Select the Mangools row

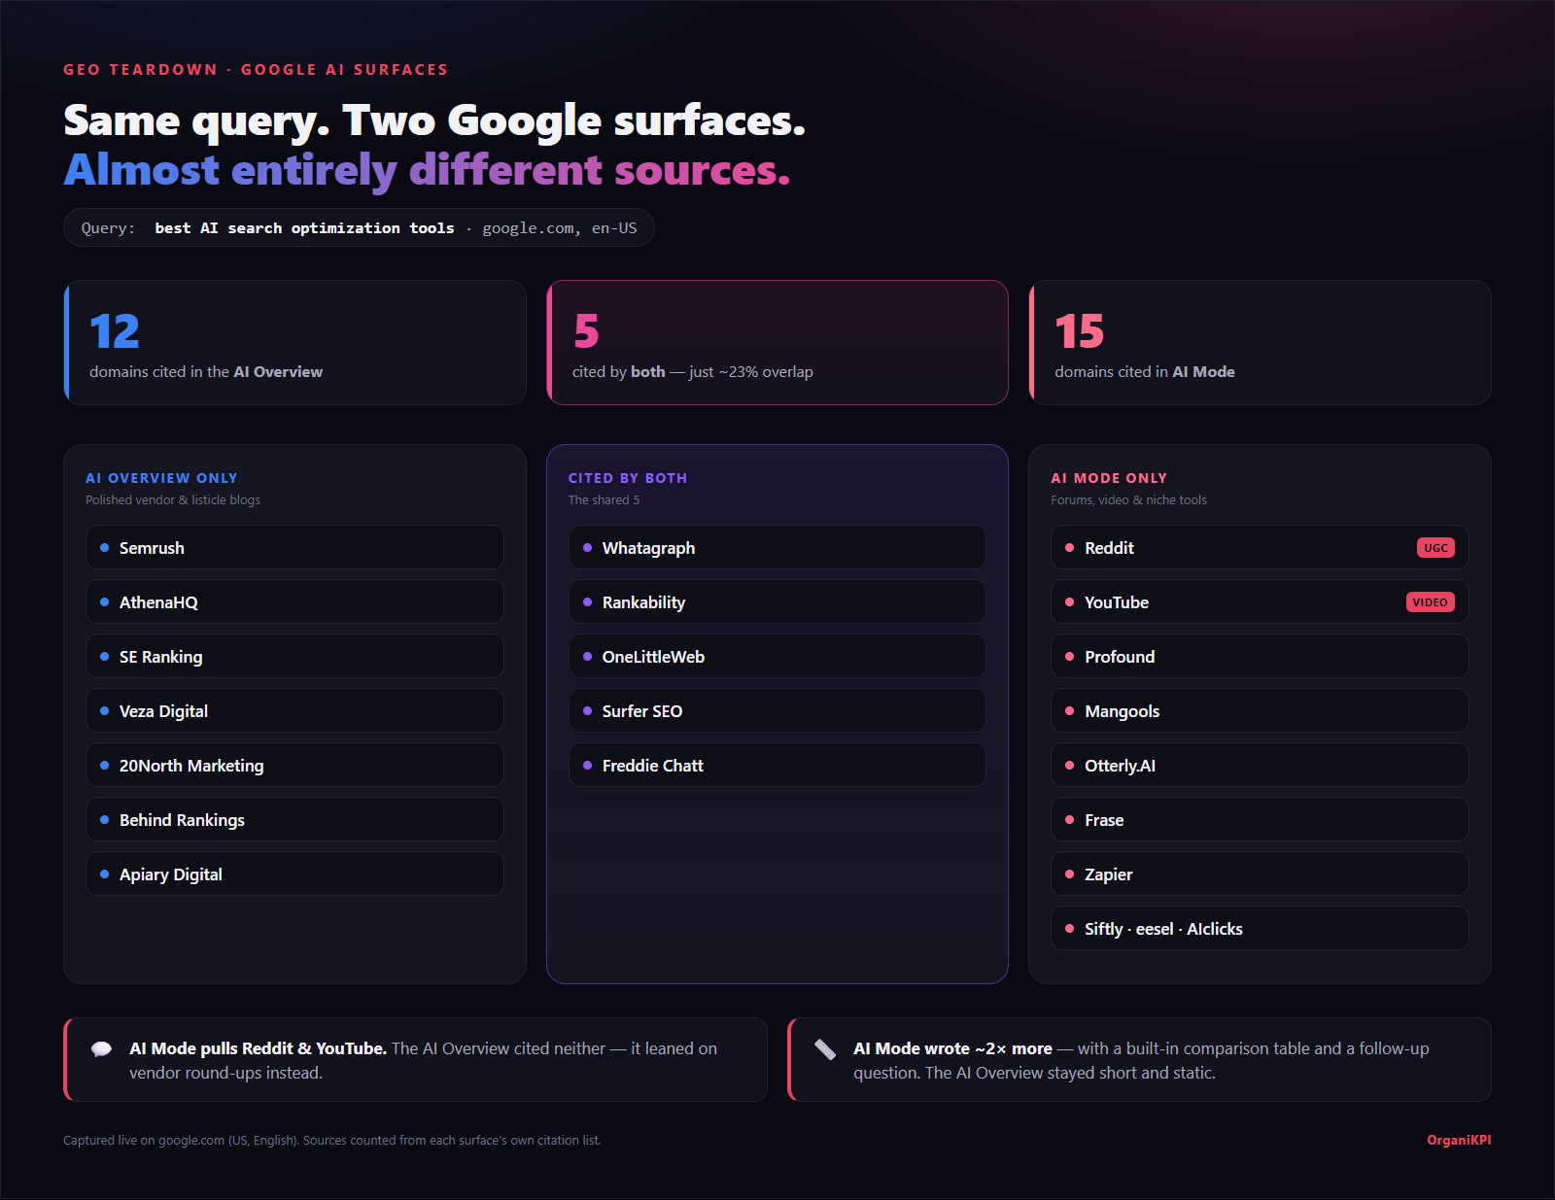click(1260, 711)
